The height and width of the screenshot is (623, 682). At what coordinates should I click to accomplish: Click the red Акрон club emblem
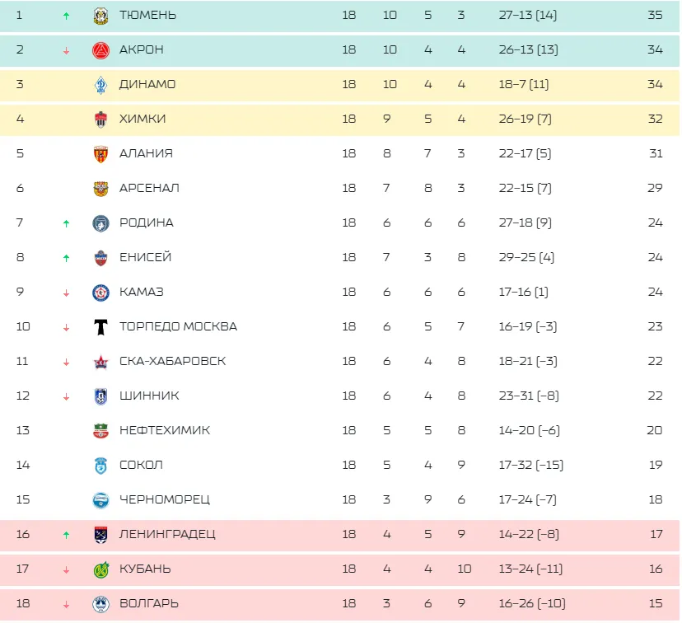coord(101,50)
